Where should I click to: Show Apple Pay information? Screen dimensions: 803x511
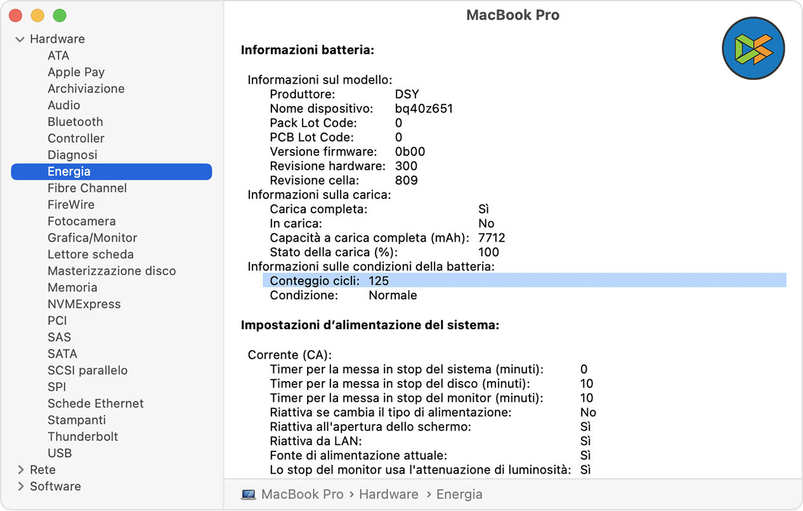pos(76,72)
